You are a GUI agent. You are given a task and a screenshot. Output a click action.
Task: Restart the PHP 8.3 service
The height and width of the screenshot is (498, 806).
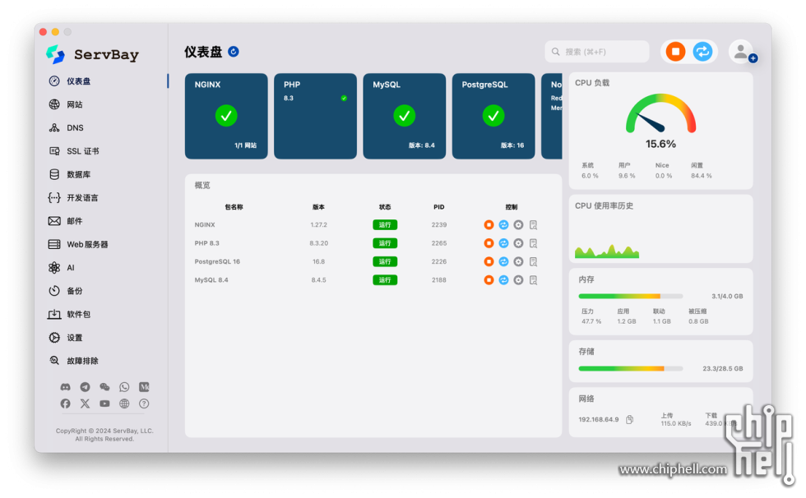[x=503, y=243]
